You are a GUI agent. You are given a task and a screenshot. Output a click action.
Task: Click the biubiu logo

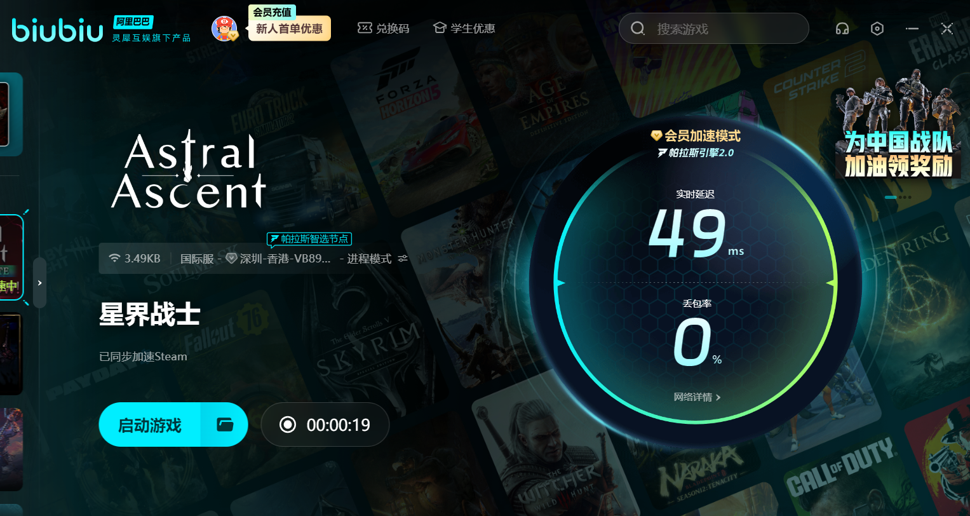click(57, 30)
